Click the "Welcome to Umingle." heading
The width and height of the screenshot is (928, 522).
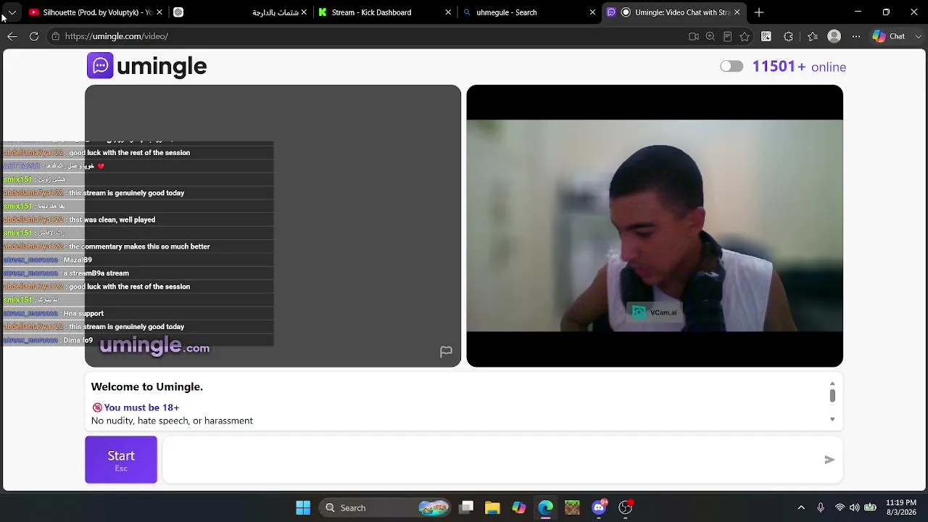click(147, 387)
